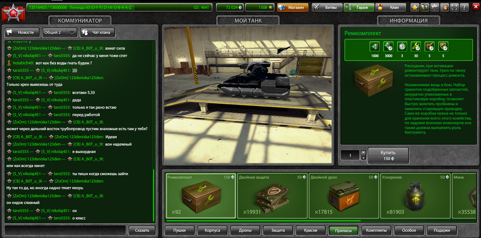This screenshot has height=238, width=481.
Task: Open the Краски tab
Action: click(310, 231)
